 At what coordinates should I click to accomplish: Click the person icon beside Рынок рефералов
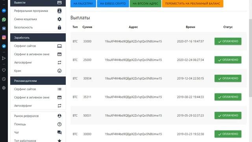tap(59, 116)
